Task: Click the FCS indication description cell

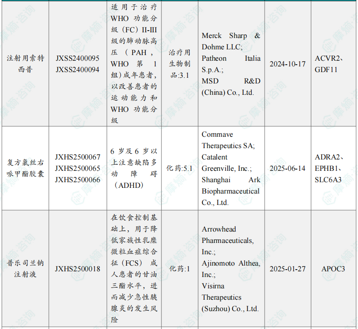Action: (134, 269)
